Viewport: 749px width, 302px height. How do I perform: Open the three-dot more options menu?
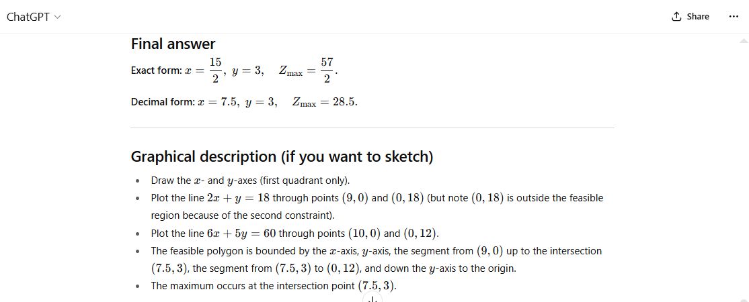pos(733,17)
